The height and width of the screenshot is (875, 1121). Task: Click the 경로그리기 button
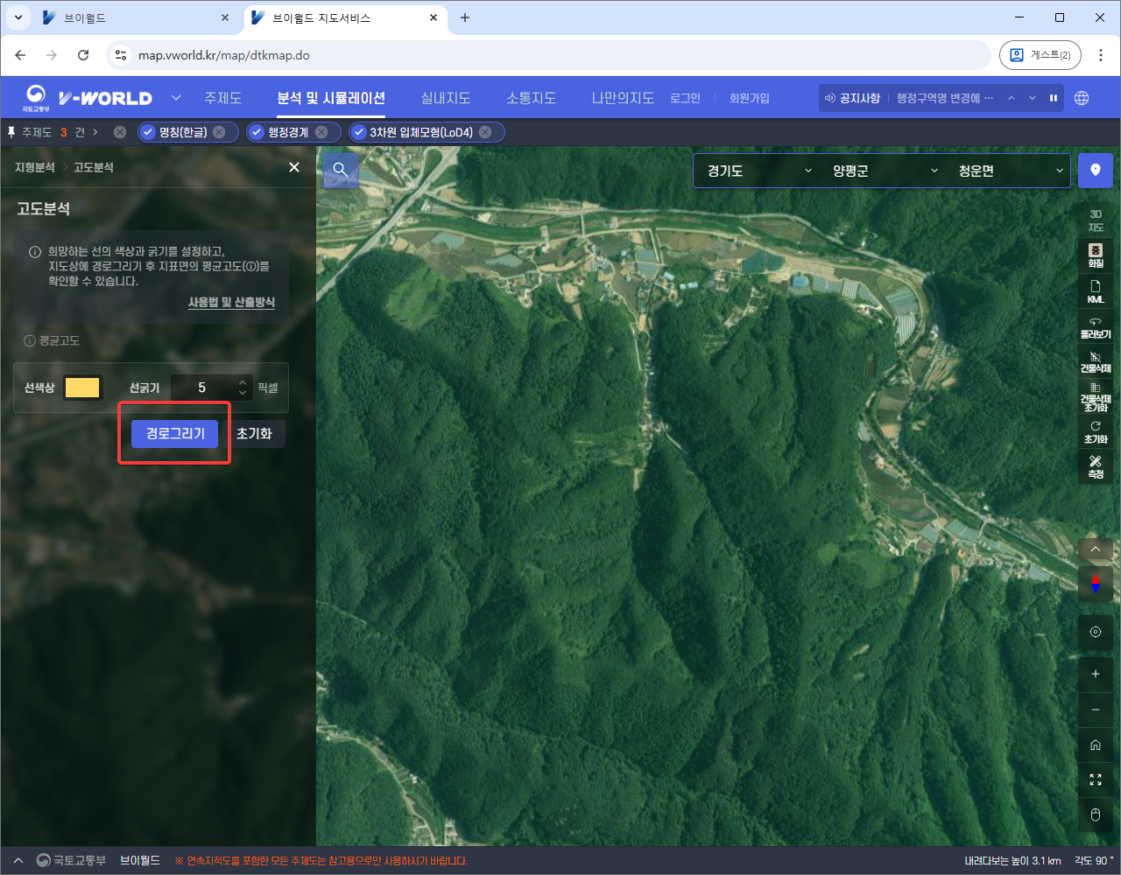[174, 433]
